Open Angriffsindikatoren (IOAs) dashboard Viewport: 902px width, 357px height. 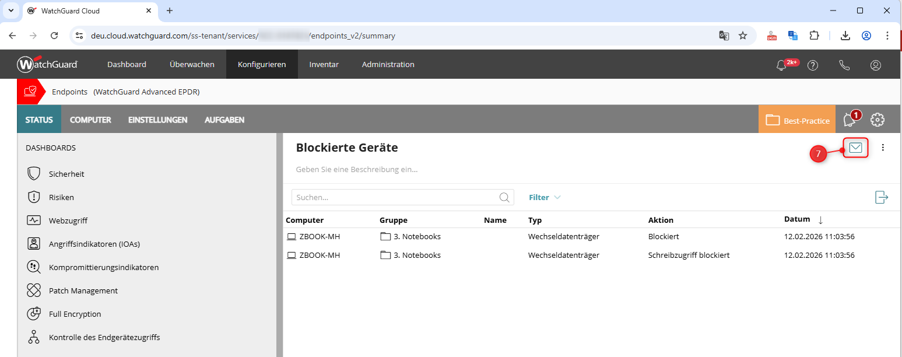click(x=94, y=244)
